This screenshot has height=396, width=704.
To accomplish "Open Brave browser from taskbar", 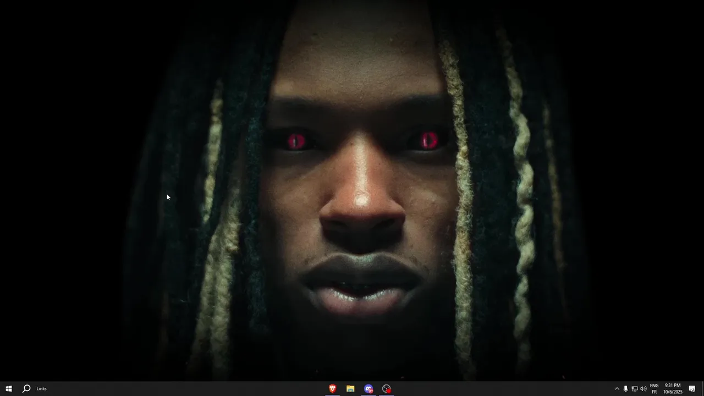I will click(332, 388).
